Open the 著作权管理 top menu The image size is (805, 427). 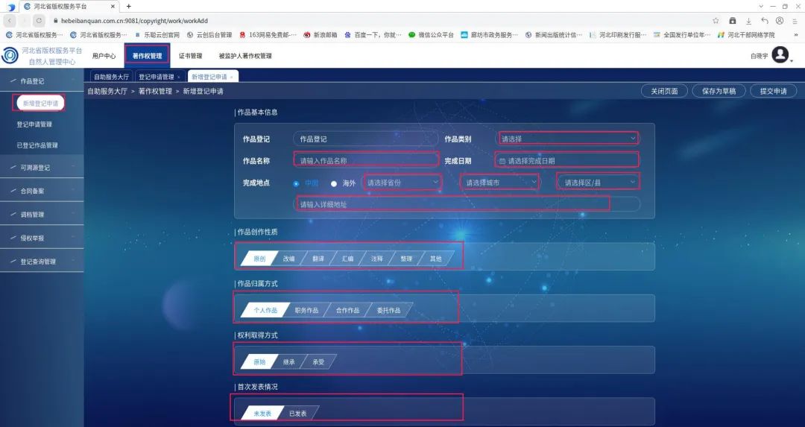click(147, 55)
